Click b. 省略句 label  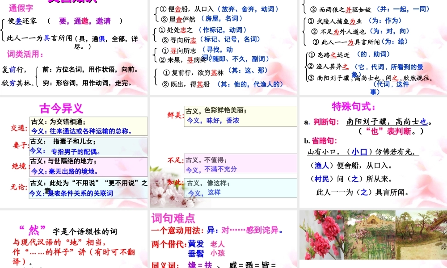[x=320, y=141]
